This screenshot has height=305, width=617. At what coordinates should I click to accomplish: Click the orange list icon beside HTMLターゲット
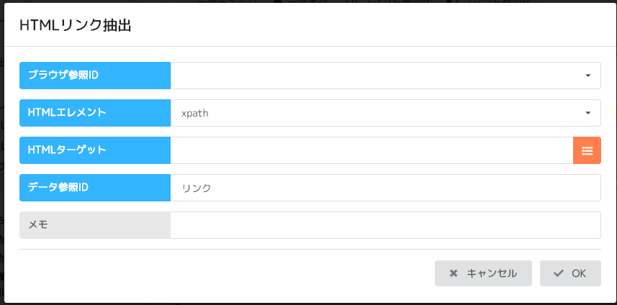point(587,150)
